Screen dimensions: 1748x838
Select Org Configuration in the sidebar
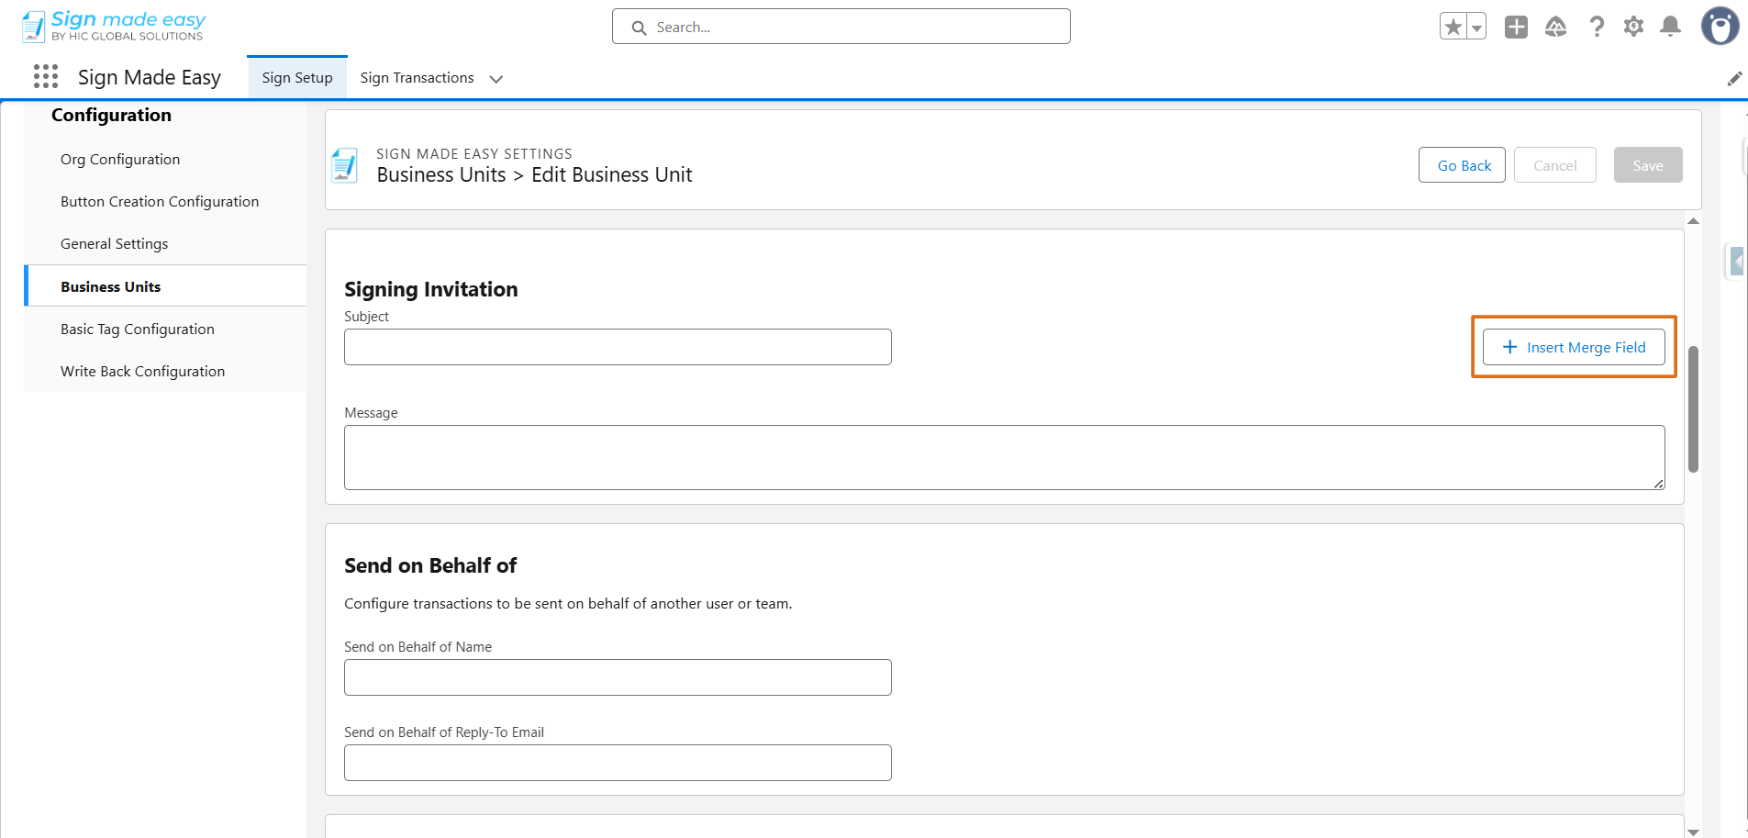(x=120, y=160)
